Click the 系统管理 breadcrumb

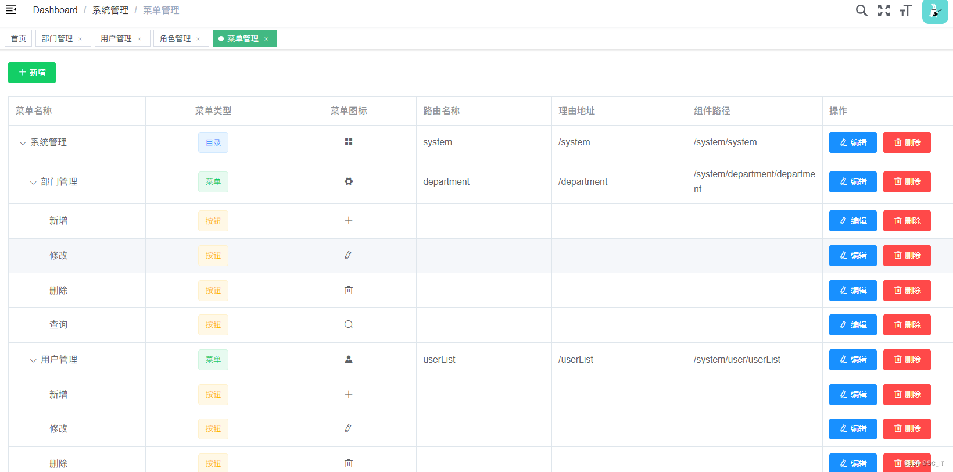pos(110,10)
